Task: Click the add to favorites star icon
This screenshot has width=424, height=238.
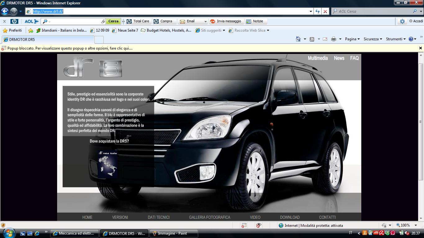Action: [x=31, y=30]
